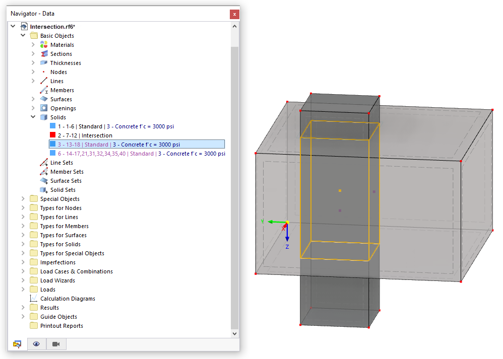Collapse the Solids branch
This screenshot has width=503, height=359.
coord(33,117)
